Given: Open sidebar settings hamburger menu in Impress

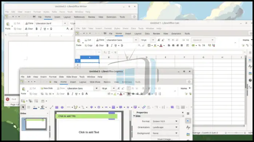Looking at the screenshot, I should point(188,113).
